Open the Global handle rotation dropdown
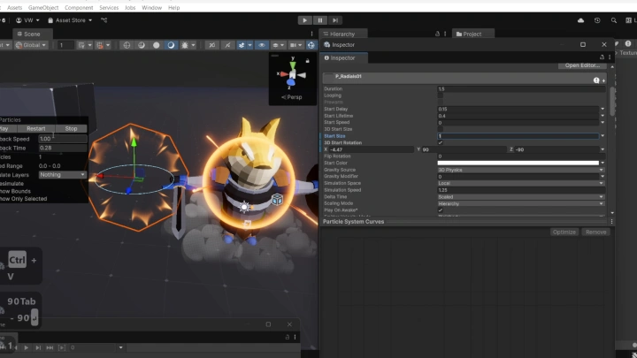Screen dimensions: 637x358 (x=31, y=45)
